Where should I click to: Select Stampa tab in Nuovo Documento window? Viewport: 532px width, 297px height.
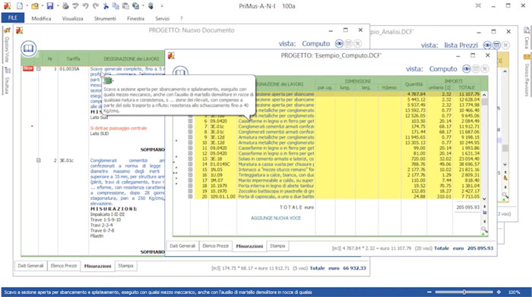pyautogui.click(x=125, y=266)
